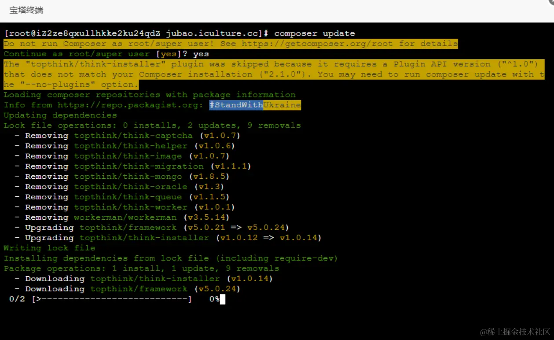Click 'Continue as root/super user' prompt line

coord(106,54)
